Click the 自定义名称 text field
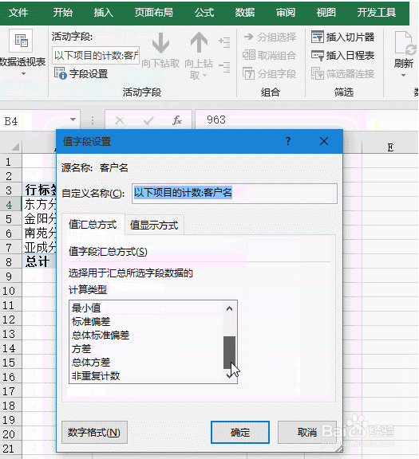The image size is (419, 459). [235, 194]
